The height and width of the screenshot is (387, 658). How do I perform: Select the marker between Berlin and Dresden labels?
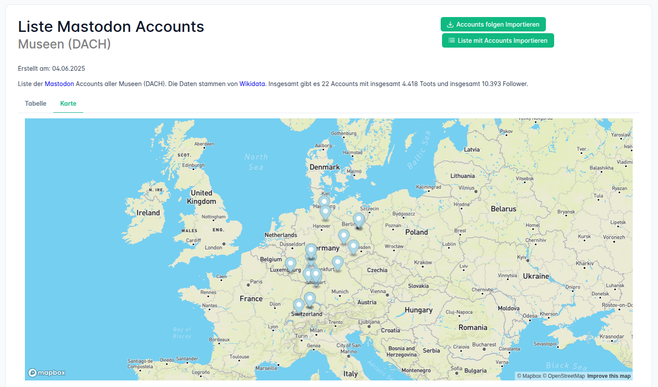(x=344, y=238)
